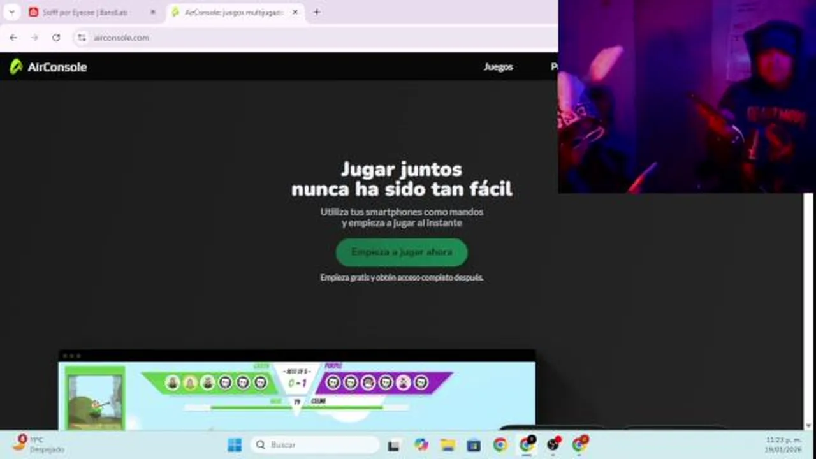Viewport: 816px width, 459px height.
Task: Reload the current page
Action: coord(56,38)
